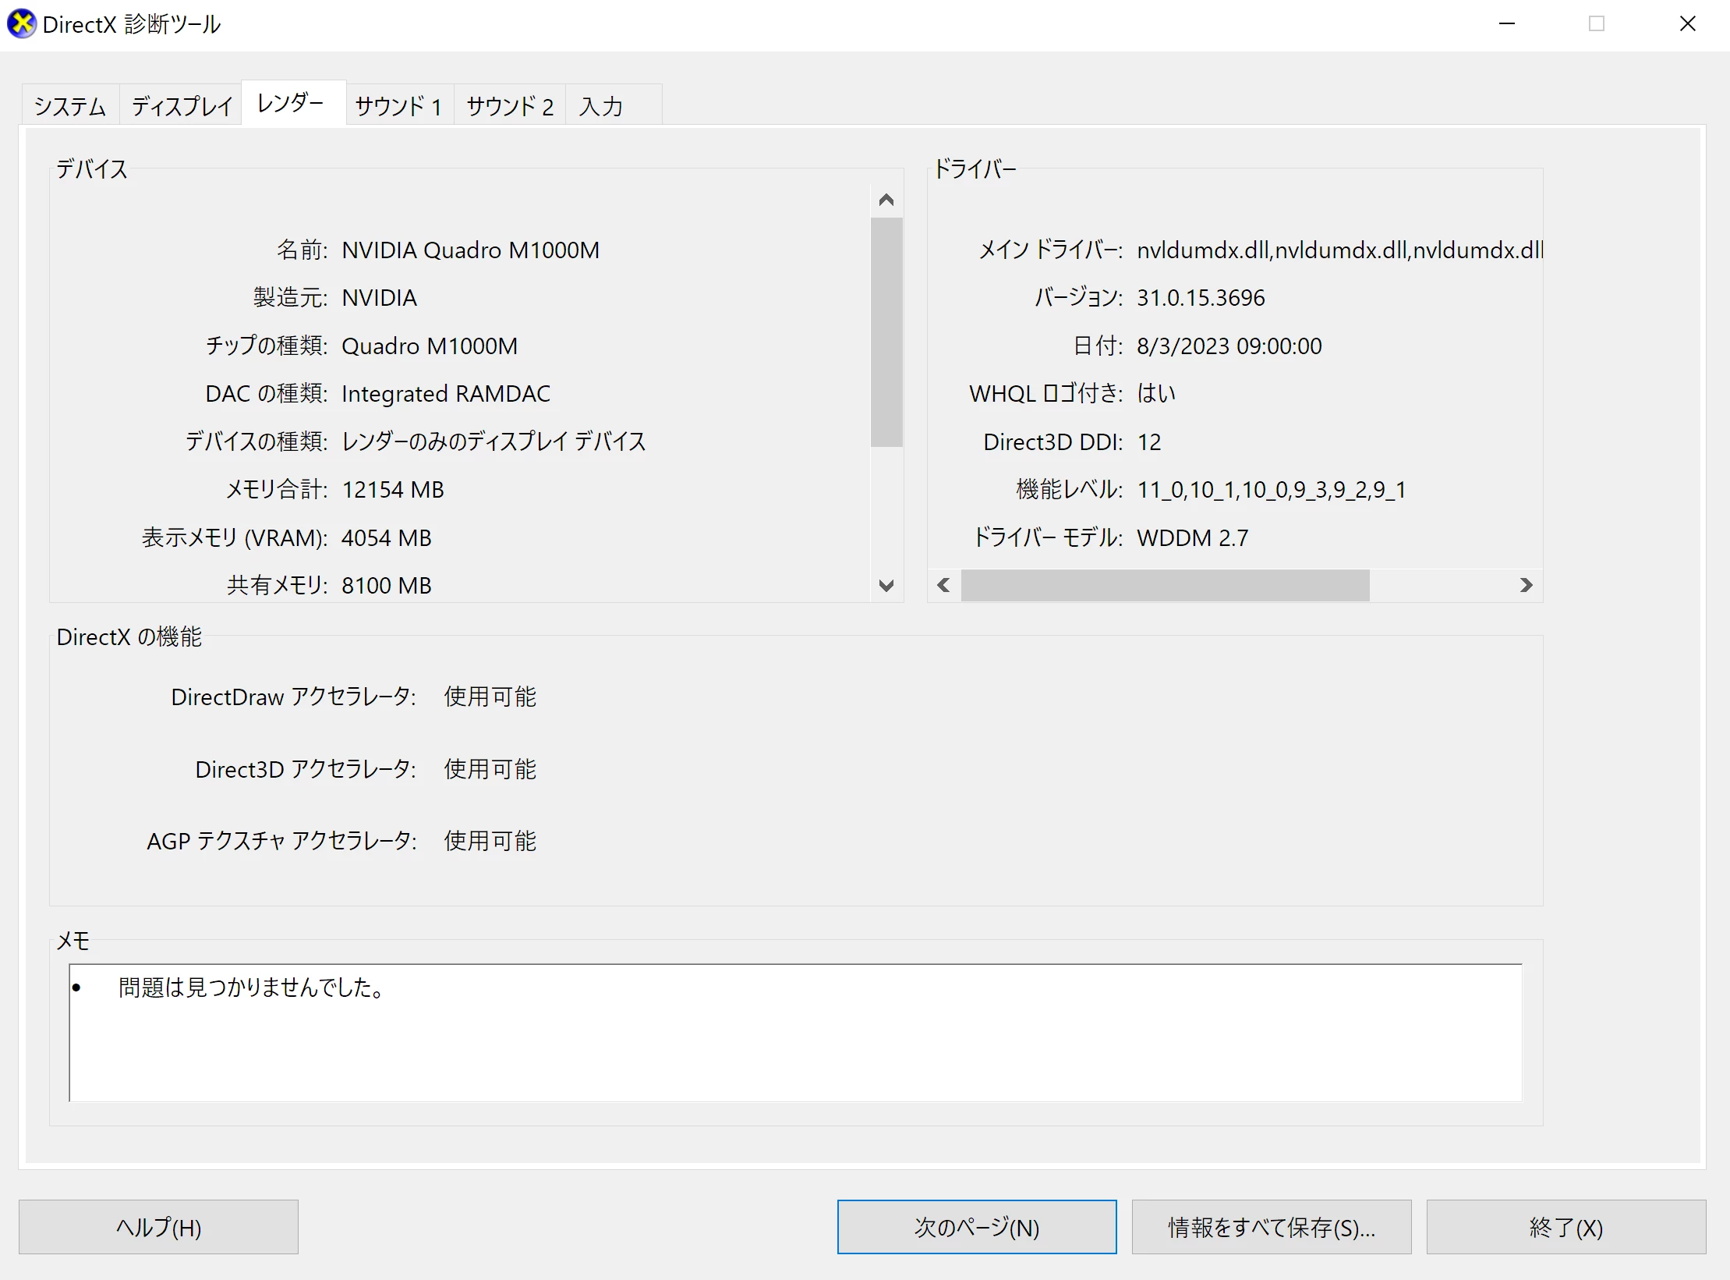This screenshot has height=1280, width=1730.
Task: Click device panel scroll up arrow
Action: tap(886, 200)
